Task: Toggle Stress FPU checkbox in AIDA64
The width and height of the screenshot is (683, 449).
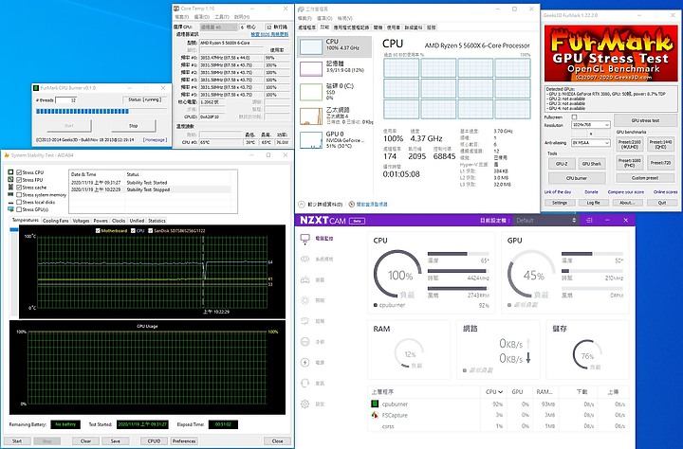Action: pyautogui.click(x=19, y=180)
